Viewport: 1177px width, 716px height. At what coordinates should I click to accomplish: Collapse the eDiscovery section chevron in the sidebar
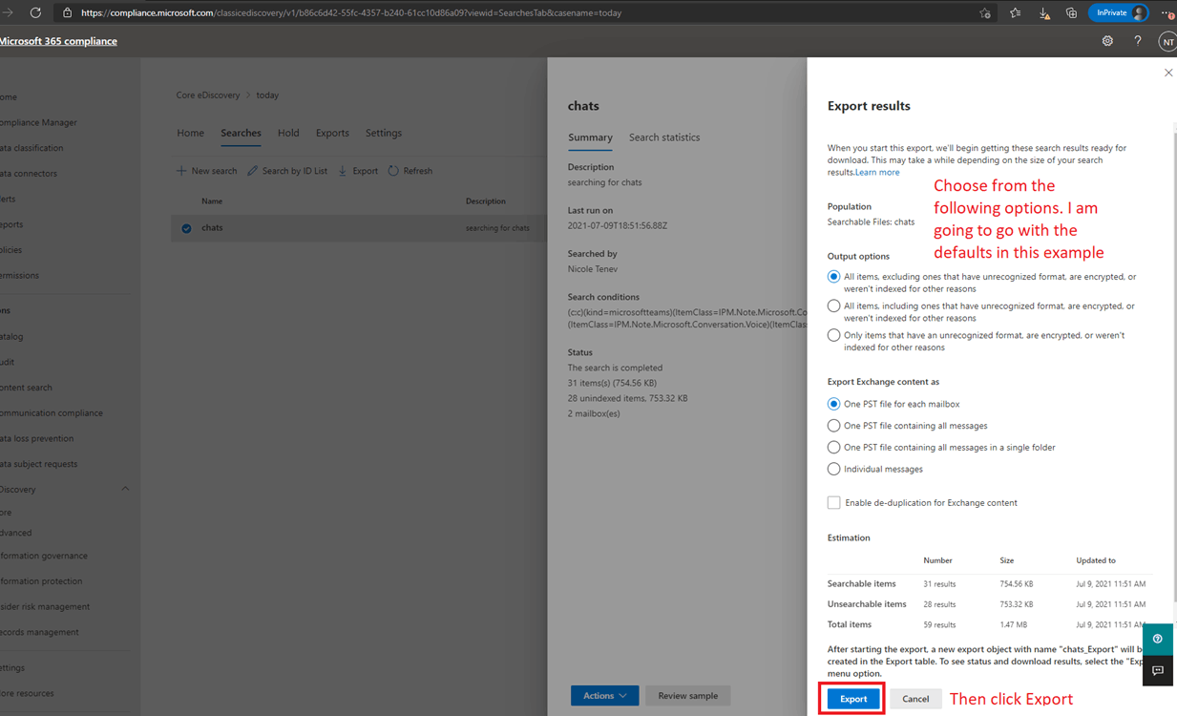(x=125, y=489)
